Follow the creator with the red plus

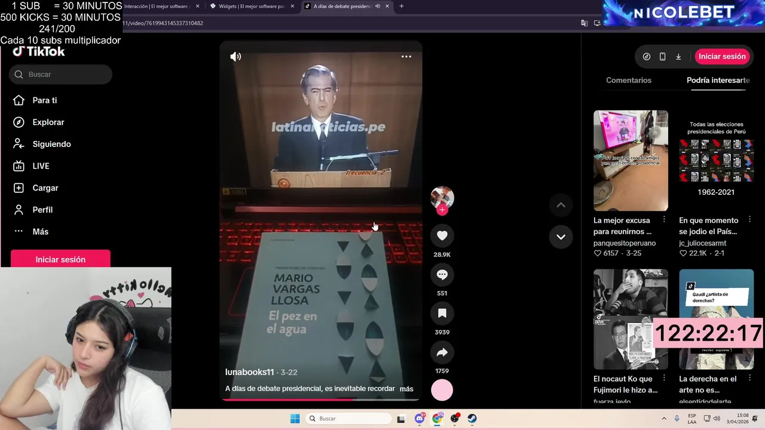coord(442,210)
